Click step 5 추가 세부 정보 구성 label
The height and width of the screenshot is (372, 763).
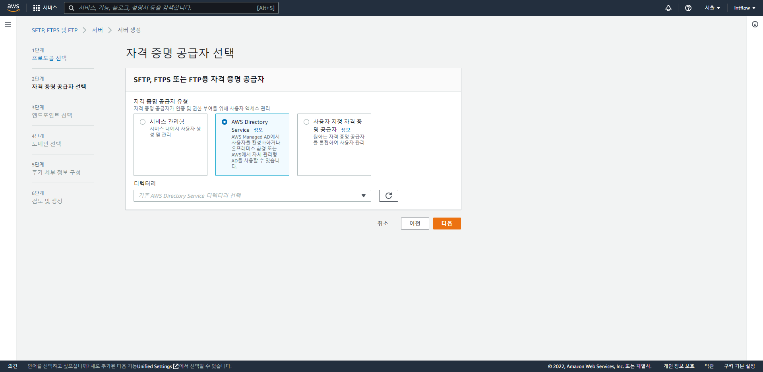pos(56,172)
